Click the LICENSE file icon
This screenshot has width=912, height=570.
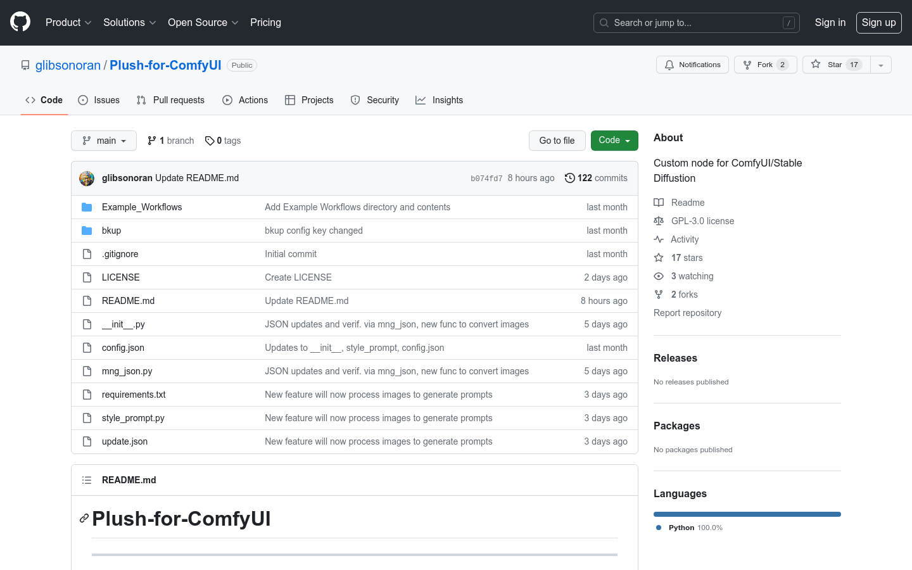[87, 277]
